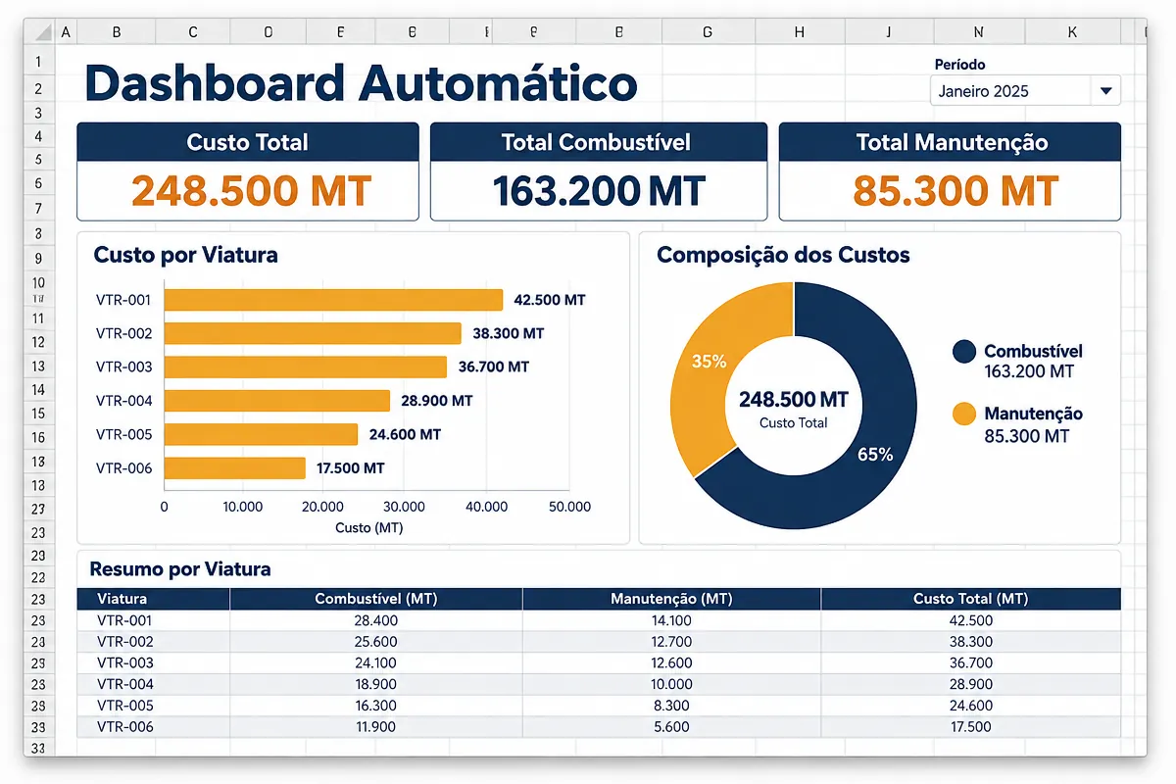The image size is (1176, 784).
Task: Click the large navy 163.200 MT value
Action: [x=599, y=191]
